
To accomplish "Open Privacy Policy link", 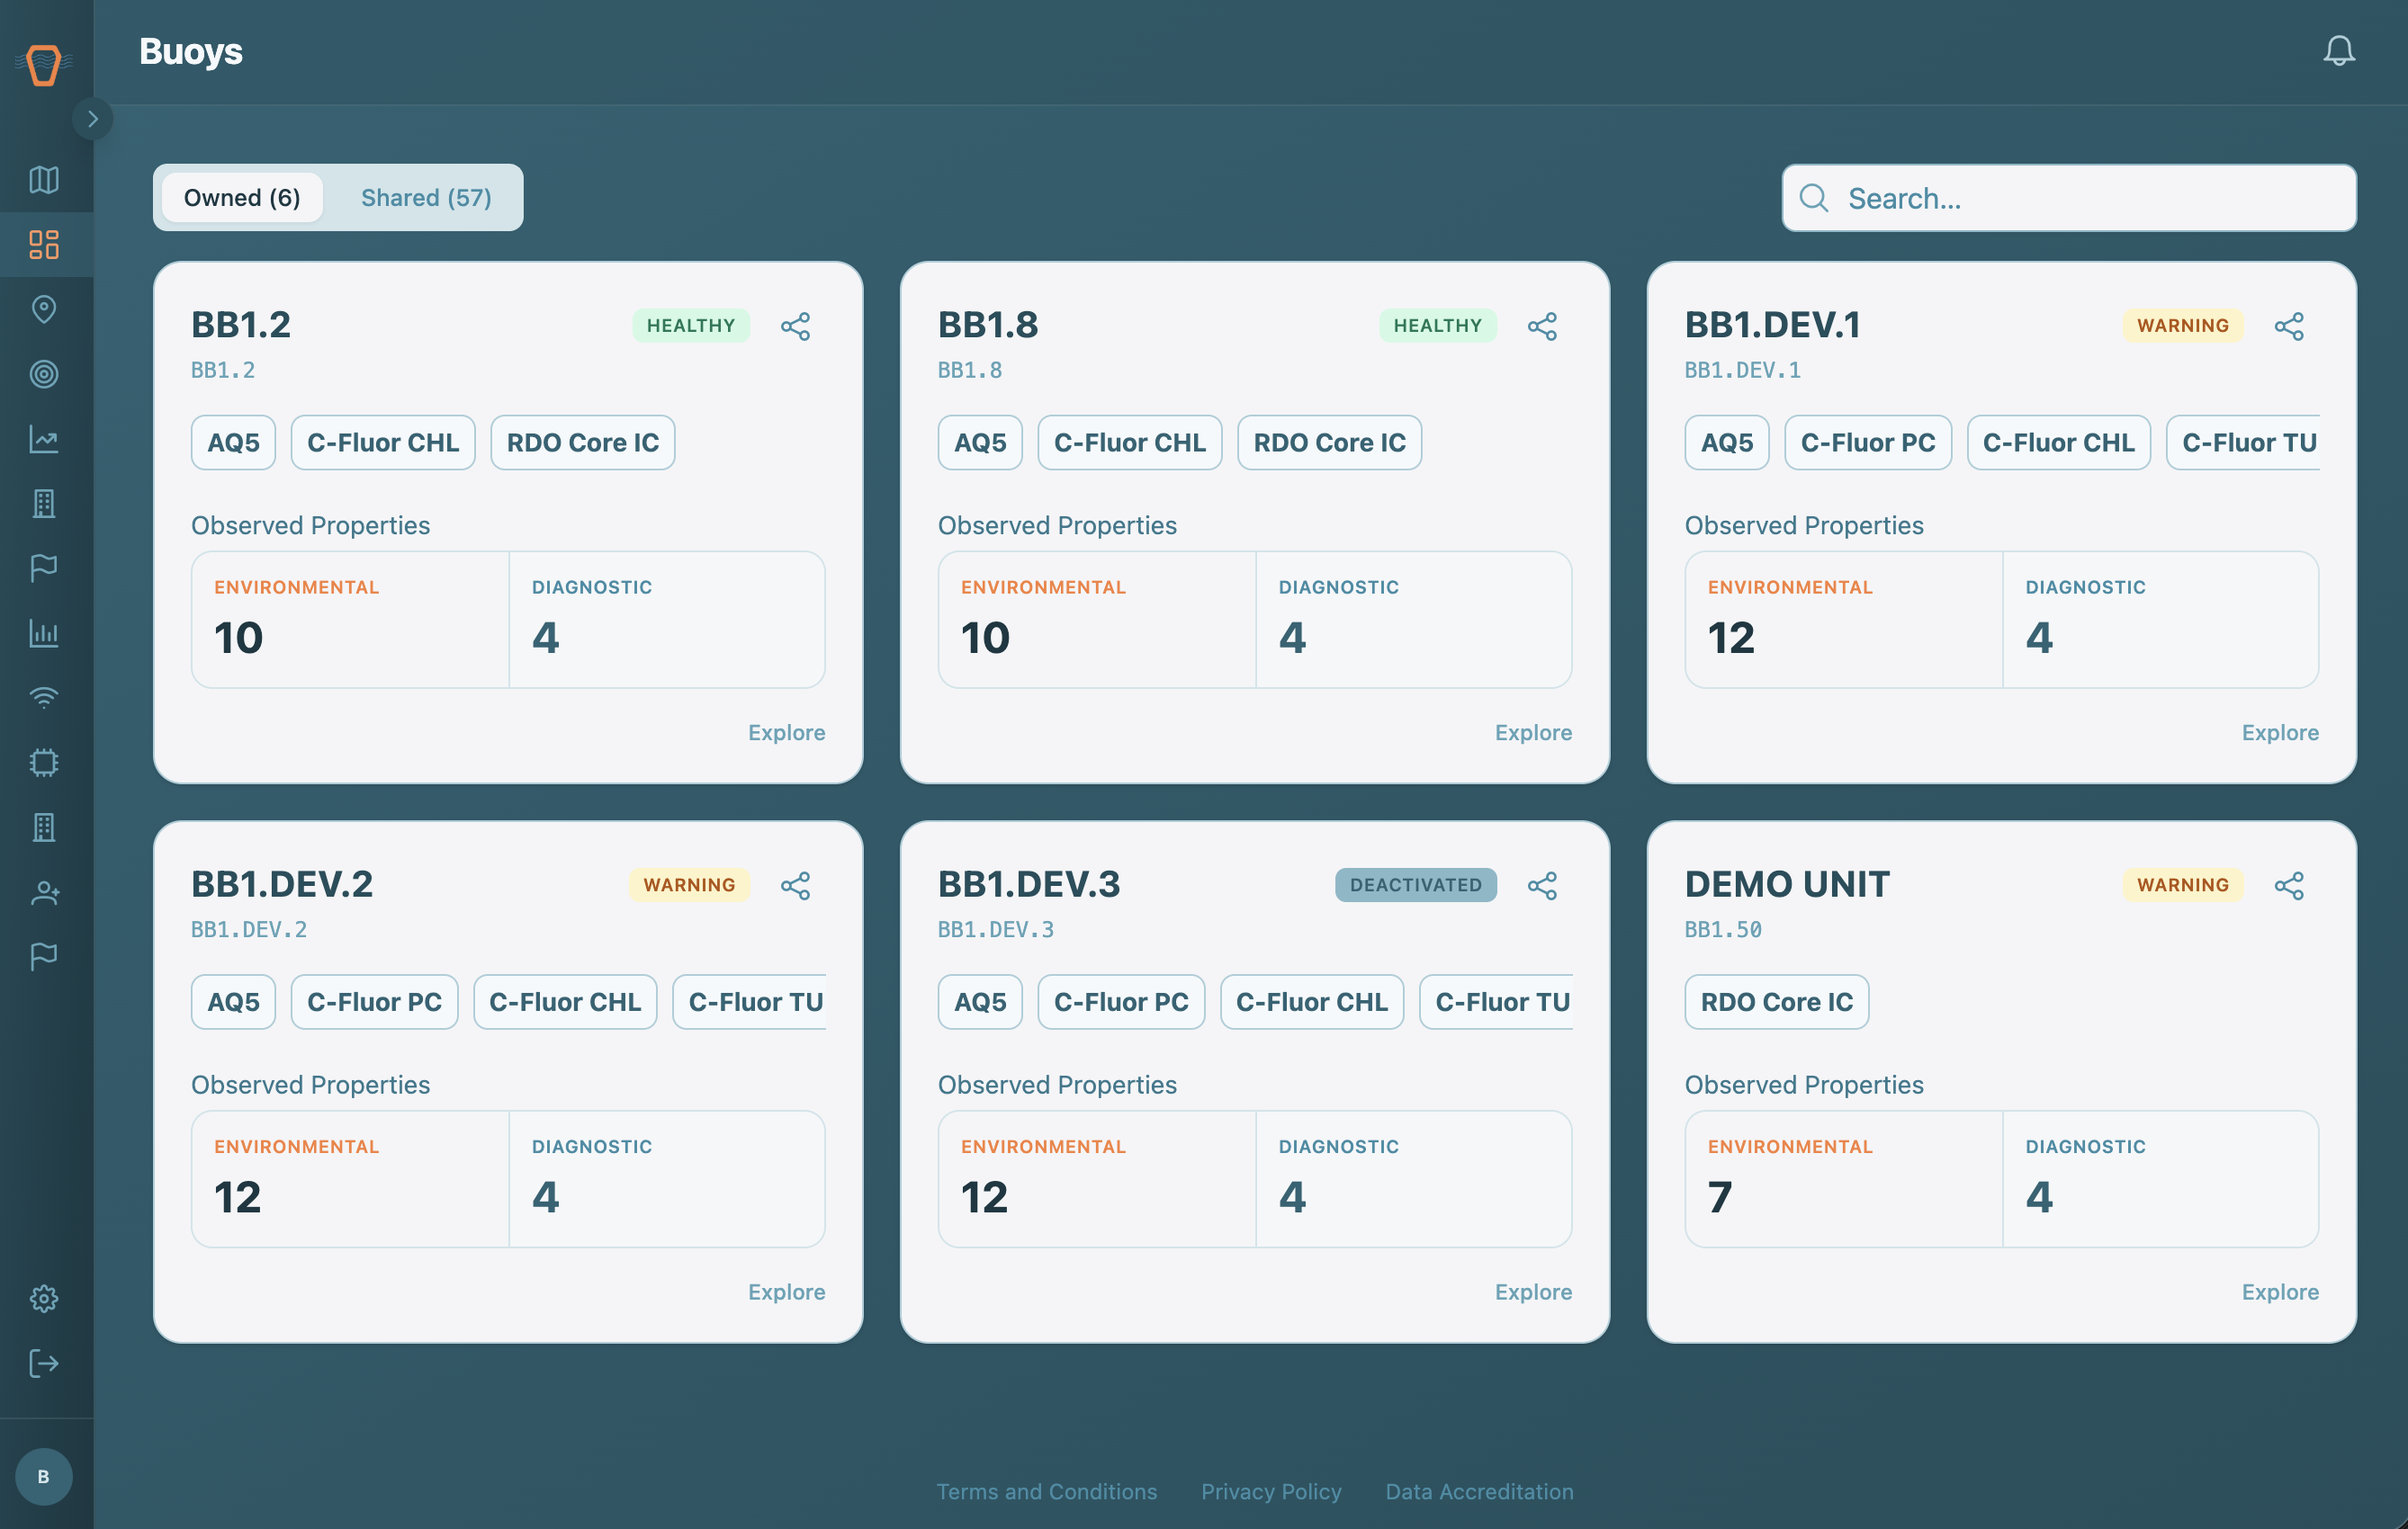I will [1271, 1491].
